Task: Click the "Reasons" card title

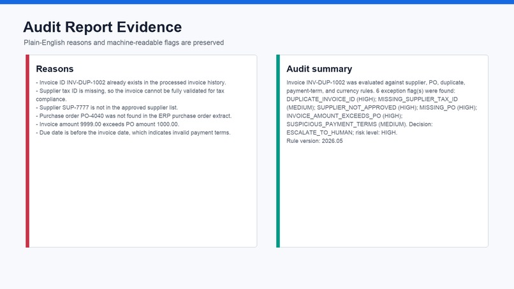Action: pyautogui.click(x=55, y=69)
